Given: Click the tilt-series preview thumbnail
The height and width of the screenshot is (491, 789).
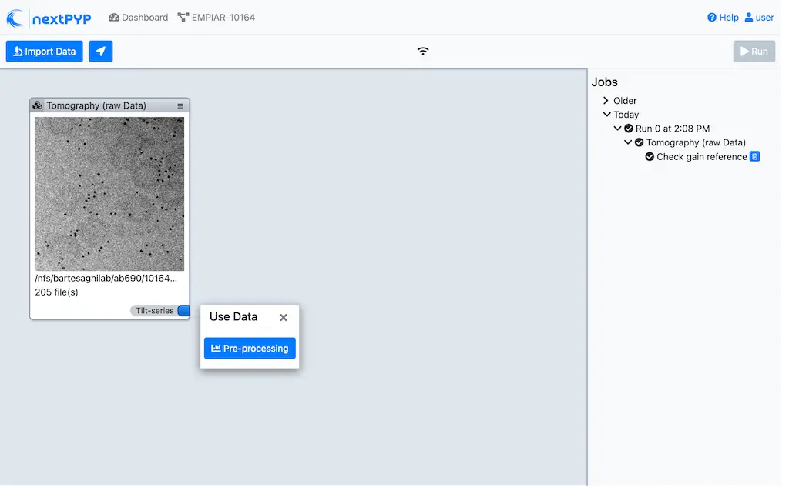Looking at the screenshot, I should (109, 194).
